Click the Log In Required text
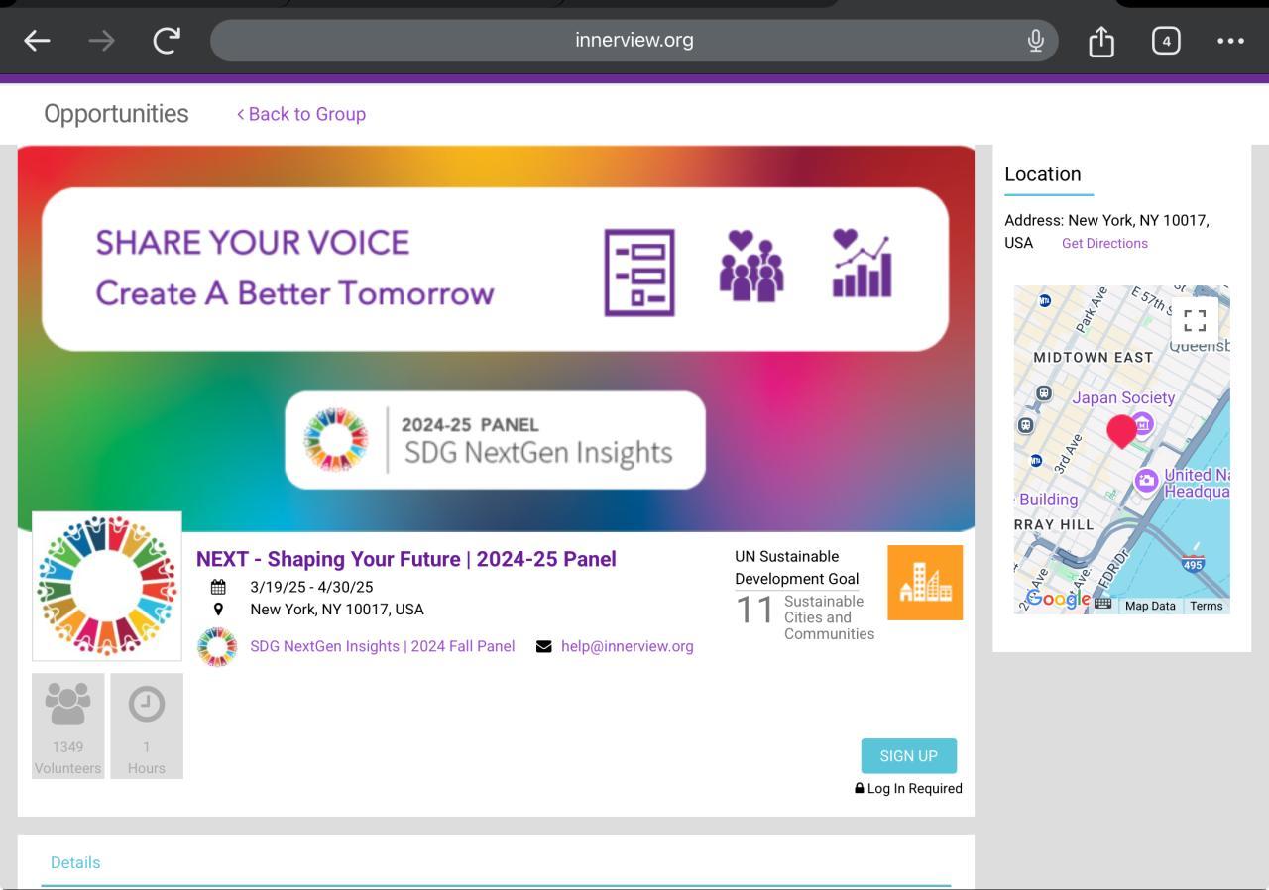This screenshot has height=890, width=1269. point(915,789)
